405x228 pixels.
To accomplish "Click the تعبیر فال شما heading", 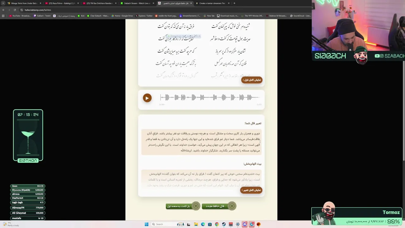I will coord(253,123).
